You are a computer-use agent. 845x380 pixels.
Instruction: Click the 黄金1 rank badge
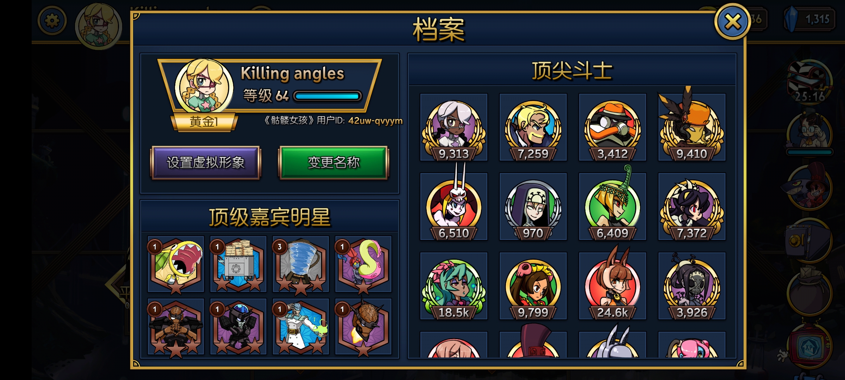pos(204,122)
